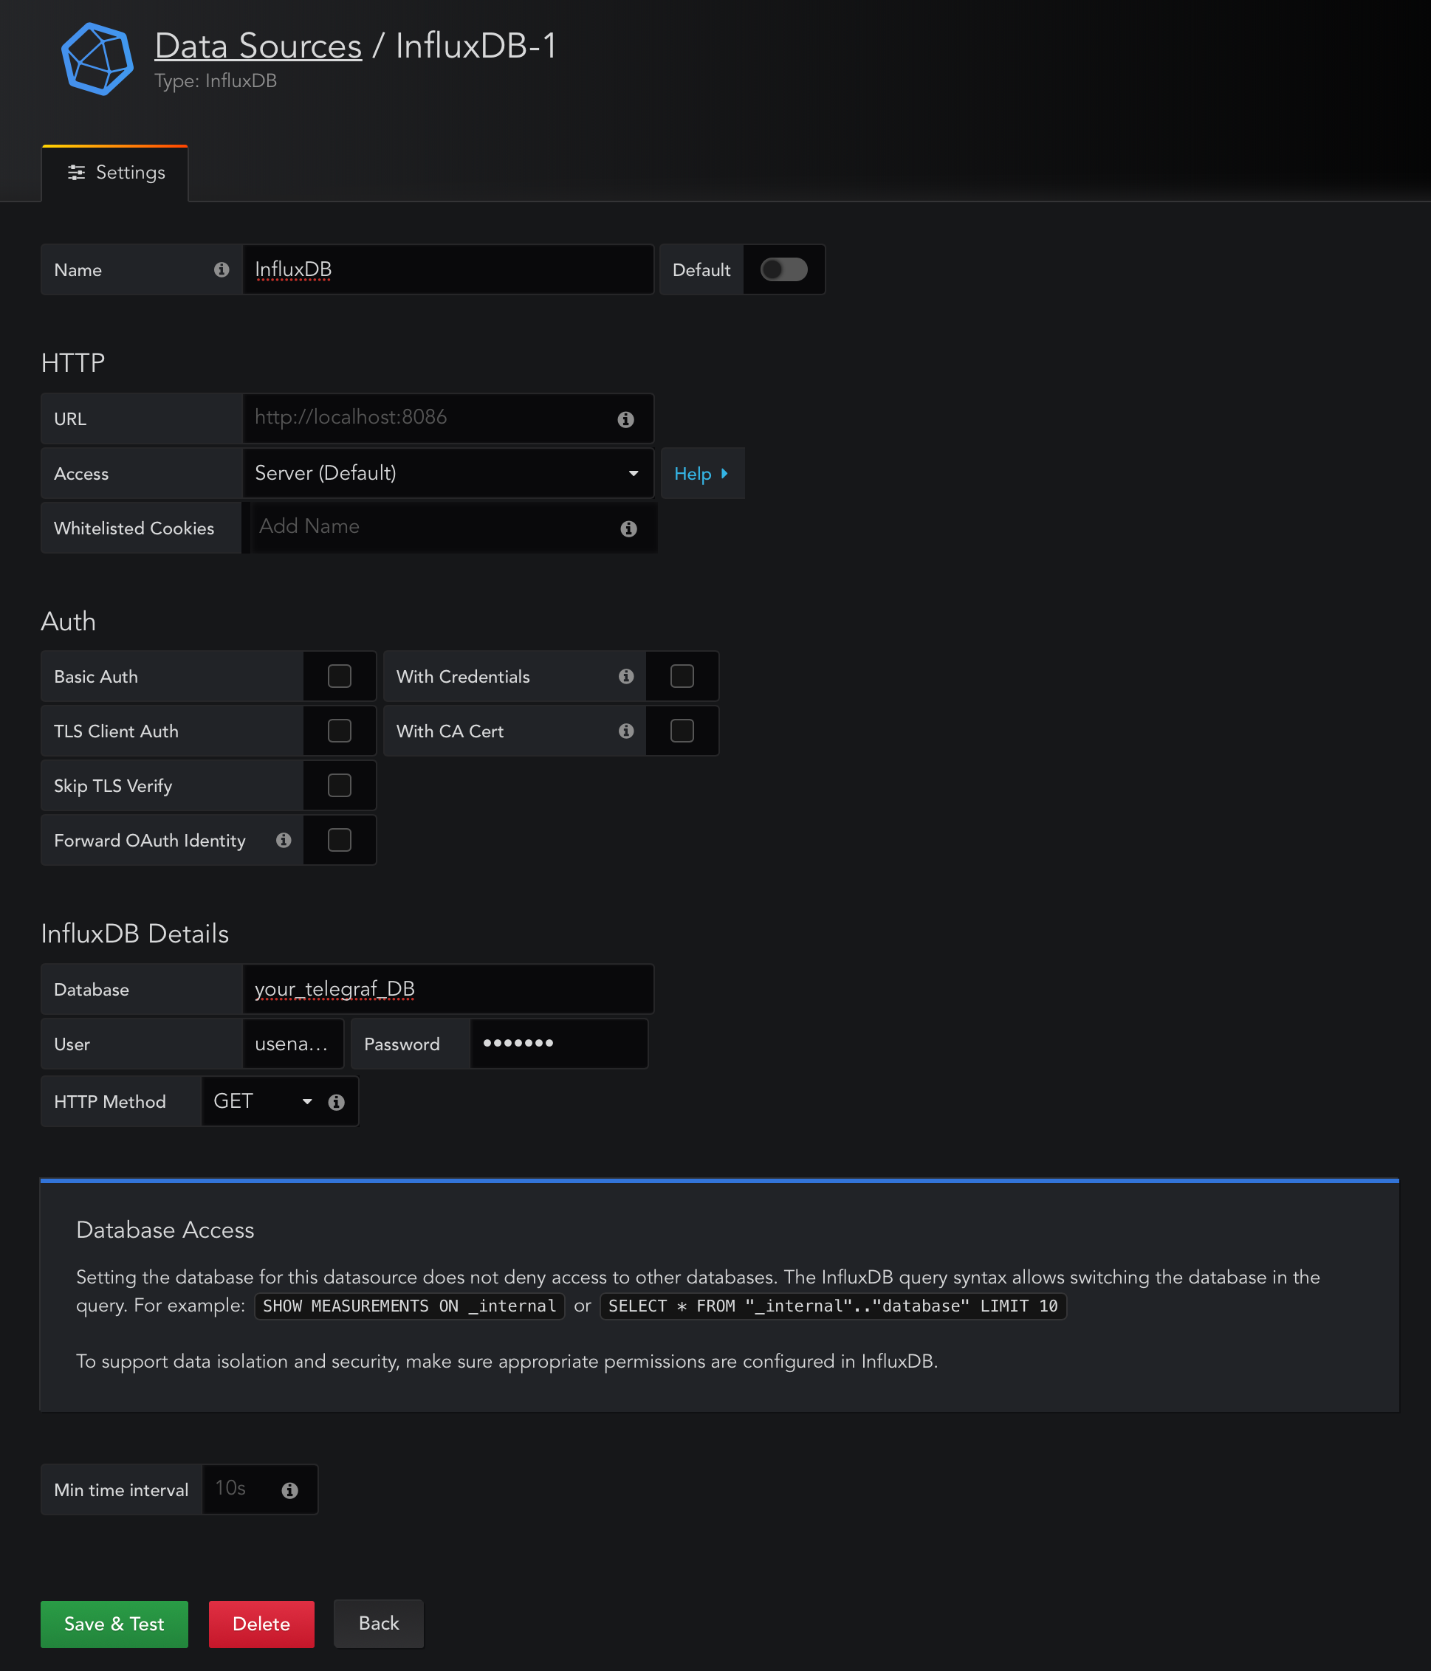Switch to the Settings tab
Image resolution: width=1431 pixels, height=1671 pixels.
(115, 173)
